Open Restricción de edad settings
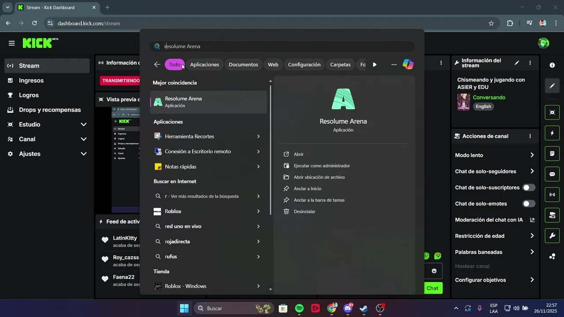 pos(495,236)
